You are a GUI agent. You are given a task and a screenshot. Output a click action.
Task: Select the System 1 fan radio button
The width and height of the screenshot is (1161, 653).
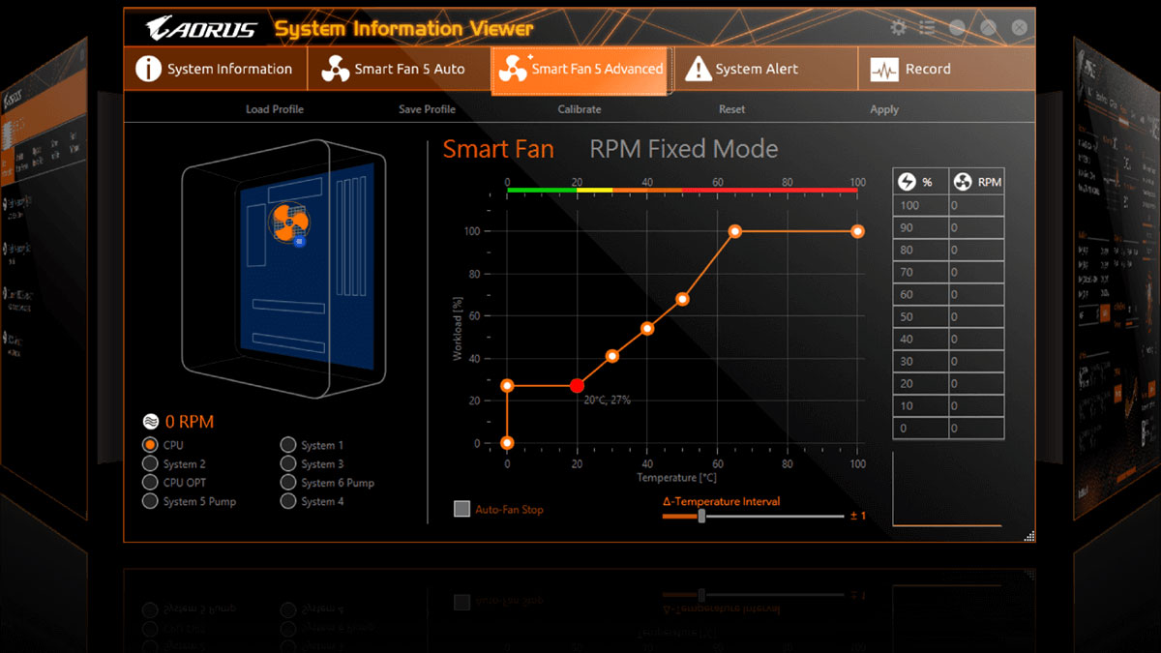click(288, 445)
